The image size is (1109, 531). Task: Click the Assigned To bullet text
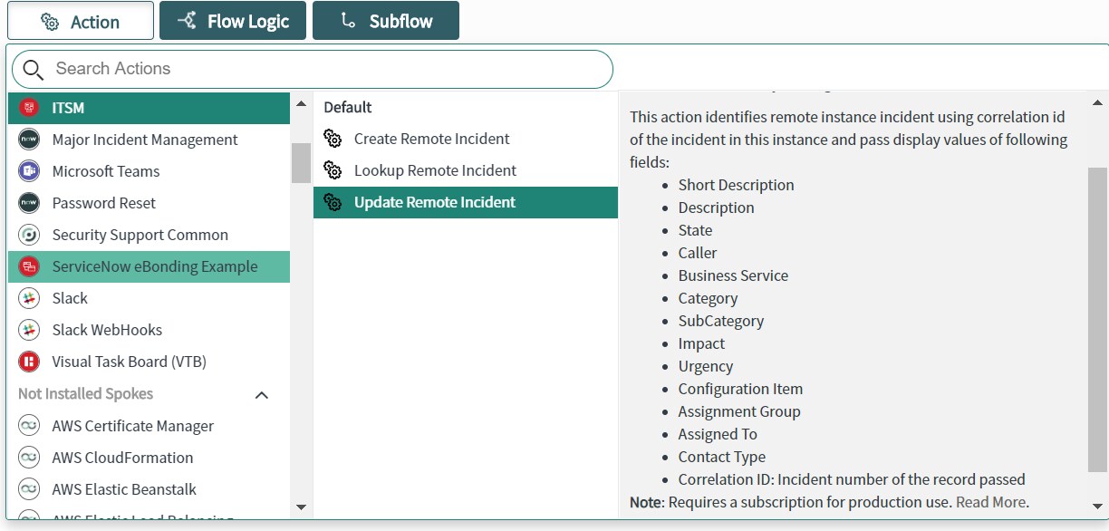pos(718,434)
